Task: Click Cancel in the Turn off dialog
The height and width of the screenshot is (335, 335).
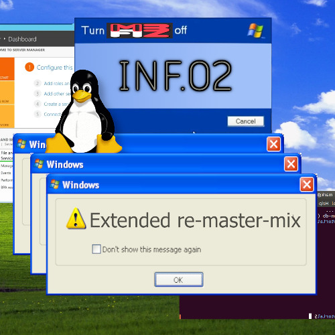Action: pos(245,121)
